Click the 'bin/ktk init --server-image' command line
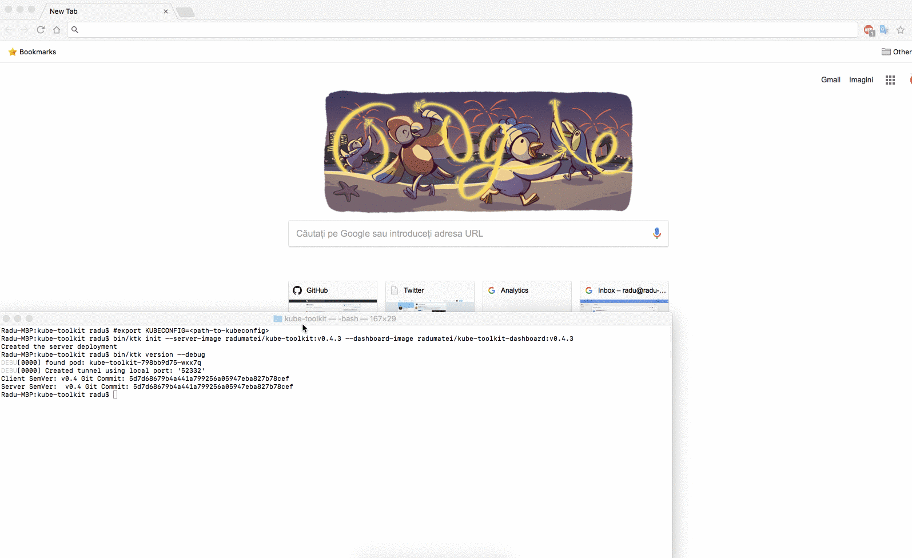The width and height of the screenshot is (912, 558). pyautogui.click(x=287, y=338)
